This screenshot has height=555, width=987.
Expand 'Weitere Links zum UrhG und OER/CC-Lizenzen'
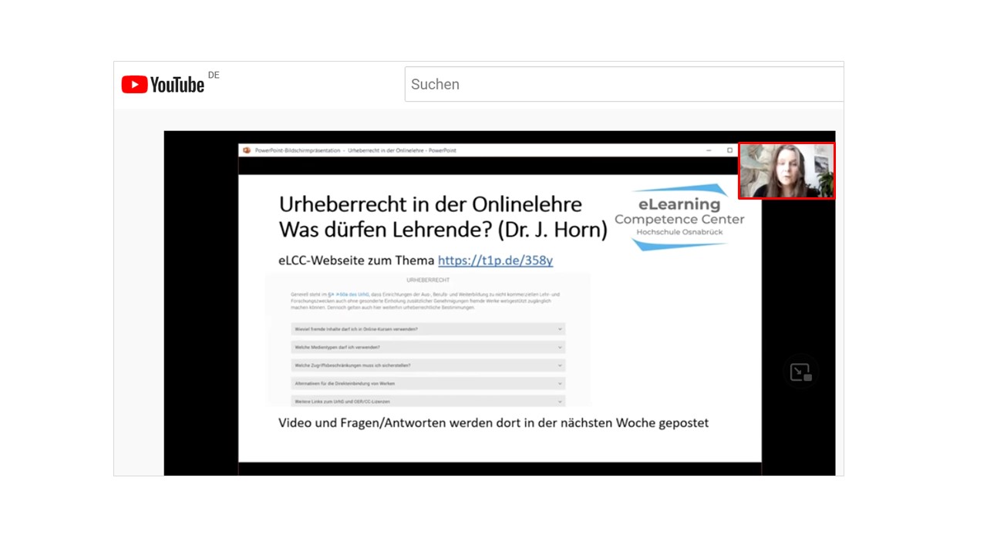(x=428, y=401)
